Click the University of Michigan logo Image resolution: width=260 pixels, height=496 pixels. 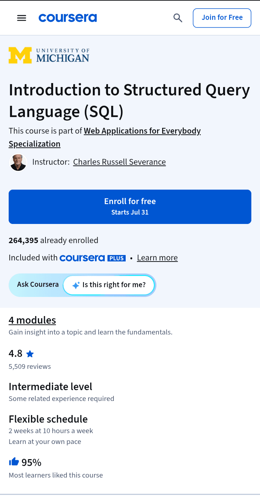tap(49, 55)
